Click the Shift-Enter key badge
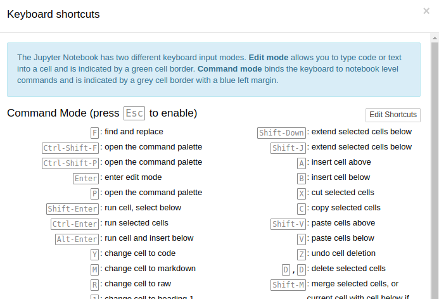This screenshot has width=439, height=299. click(x=72, y=208)
